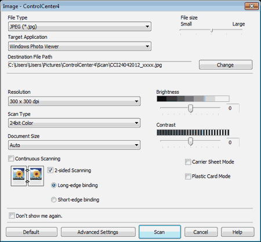Open the File Type dropdown
This screenshot has width=261, height=242.
click(79, 27)
